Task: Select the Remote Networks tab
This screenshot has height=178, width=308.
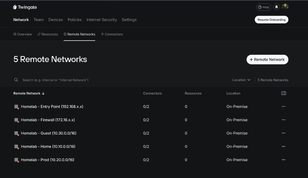Action: tap(79, 34)
